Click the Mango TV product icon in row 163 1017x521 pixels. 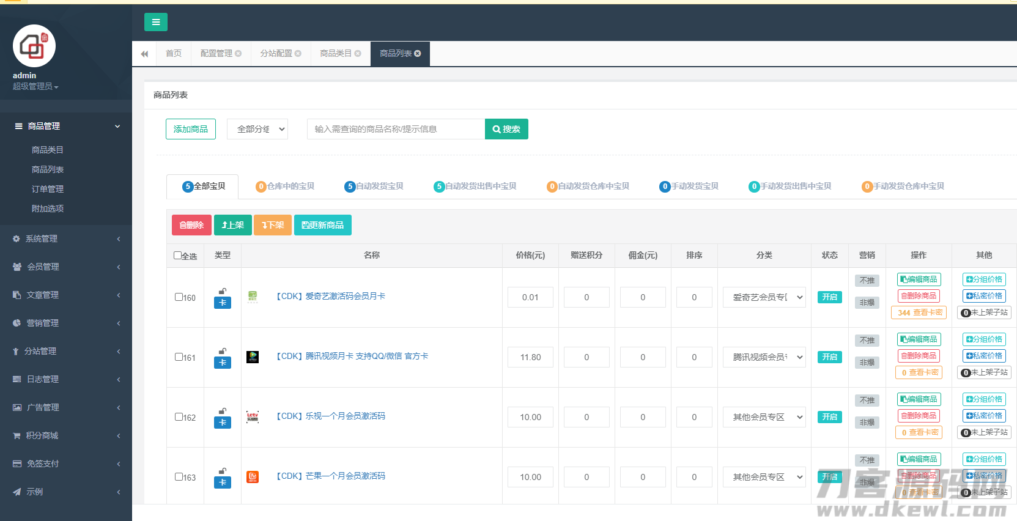coord(253,476)
